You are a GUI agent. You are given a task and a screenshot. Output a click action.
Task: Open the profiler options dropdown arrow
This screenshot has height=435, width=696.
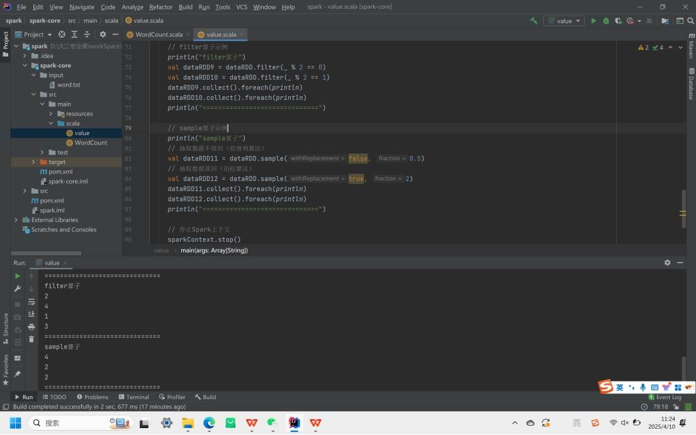point(639,21)
